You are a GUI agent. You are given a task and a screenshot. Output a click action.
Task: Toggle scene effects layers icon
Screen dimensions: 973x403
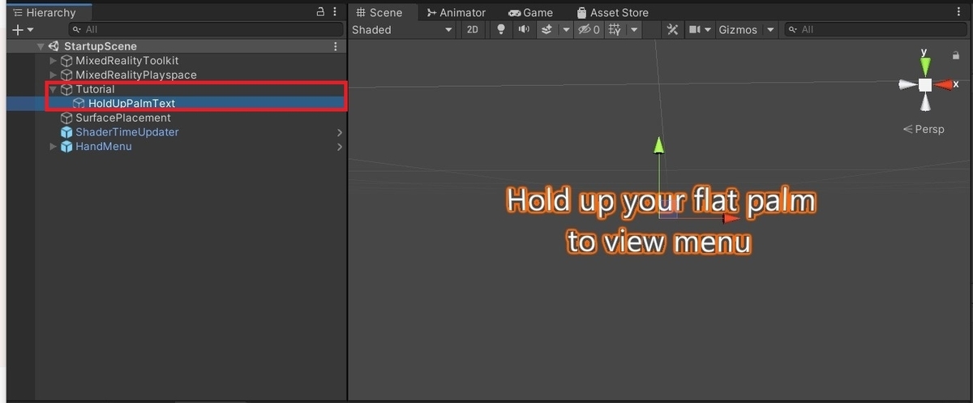point(547,30)
